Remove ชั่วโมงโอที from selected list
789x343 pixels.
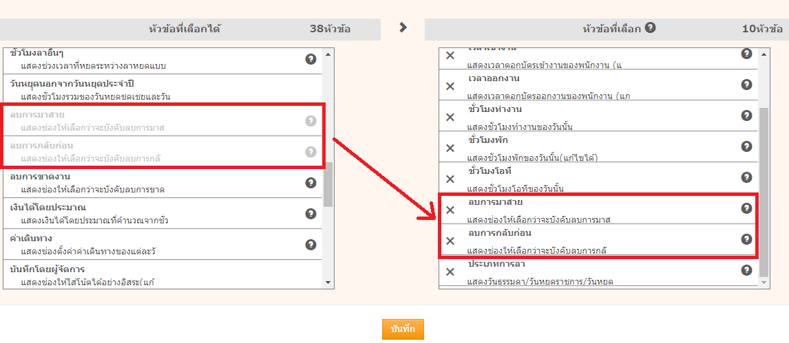(450, 179)
